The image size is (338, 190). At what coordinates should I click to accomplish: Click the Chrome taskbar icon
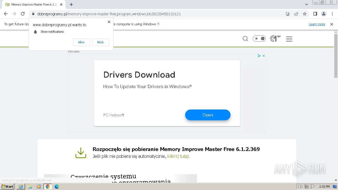pyautogui.click(x=48, y=187)
